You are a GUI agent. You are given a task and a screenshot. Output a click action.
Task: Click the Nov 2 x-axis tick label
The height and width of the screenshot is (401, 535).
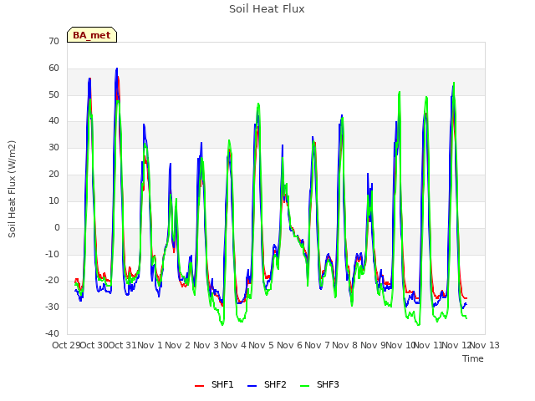(177, 345)
